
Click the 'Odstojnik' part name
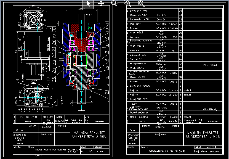point(135,24)
